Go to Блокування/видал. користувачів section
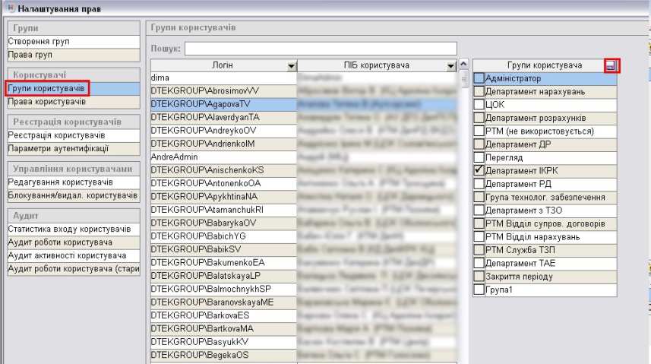651x364 pixels. pyautogui.click(x=72, y=195)
